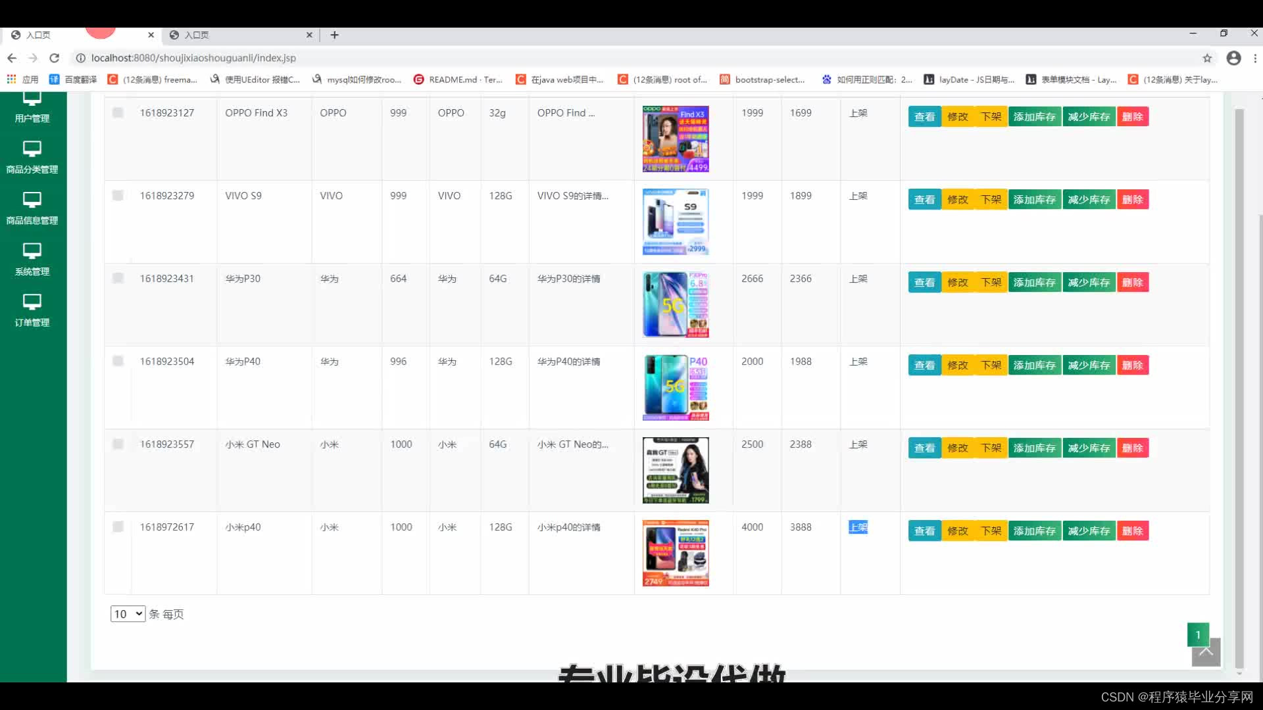Open 商品信息管理 sidebar icon

[x=32, y=200]
